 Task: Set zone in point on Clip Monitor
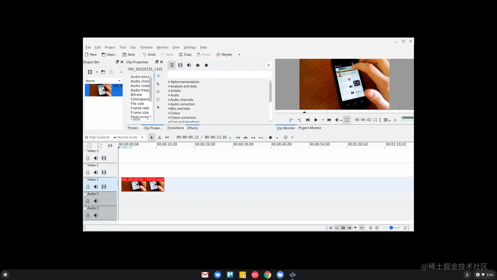291,120
